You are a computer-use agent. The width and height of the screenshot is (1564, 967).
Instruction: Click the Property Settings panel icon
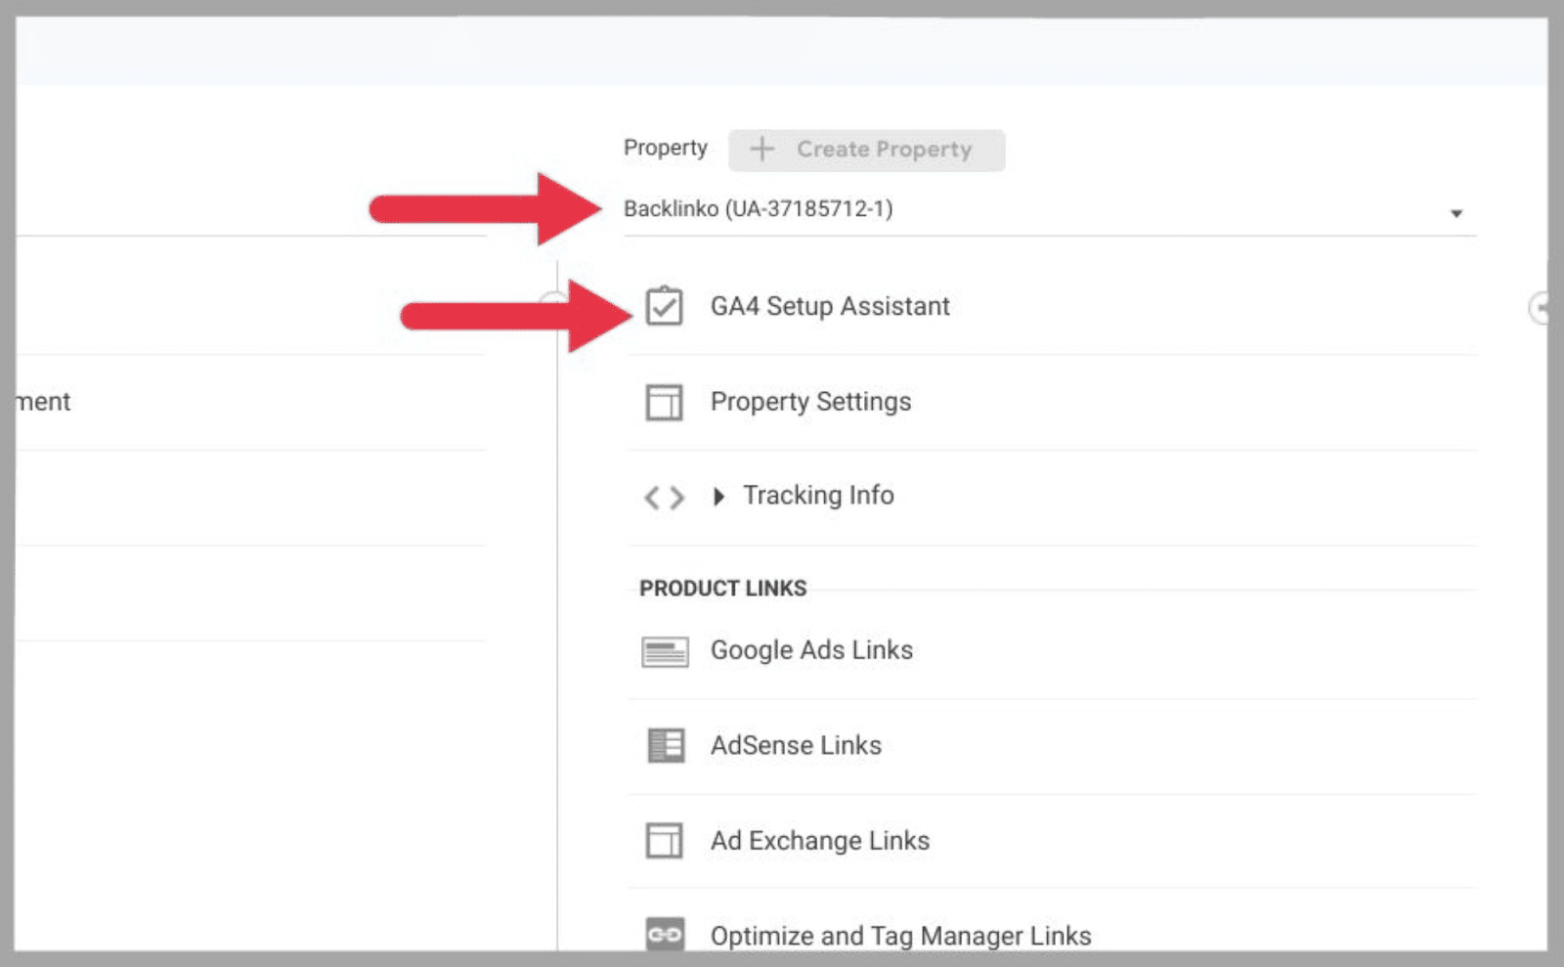pyautogui.click(x=665, y=402)
